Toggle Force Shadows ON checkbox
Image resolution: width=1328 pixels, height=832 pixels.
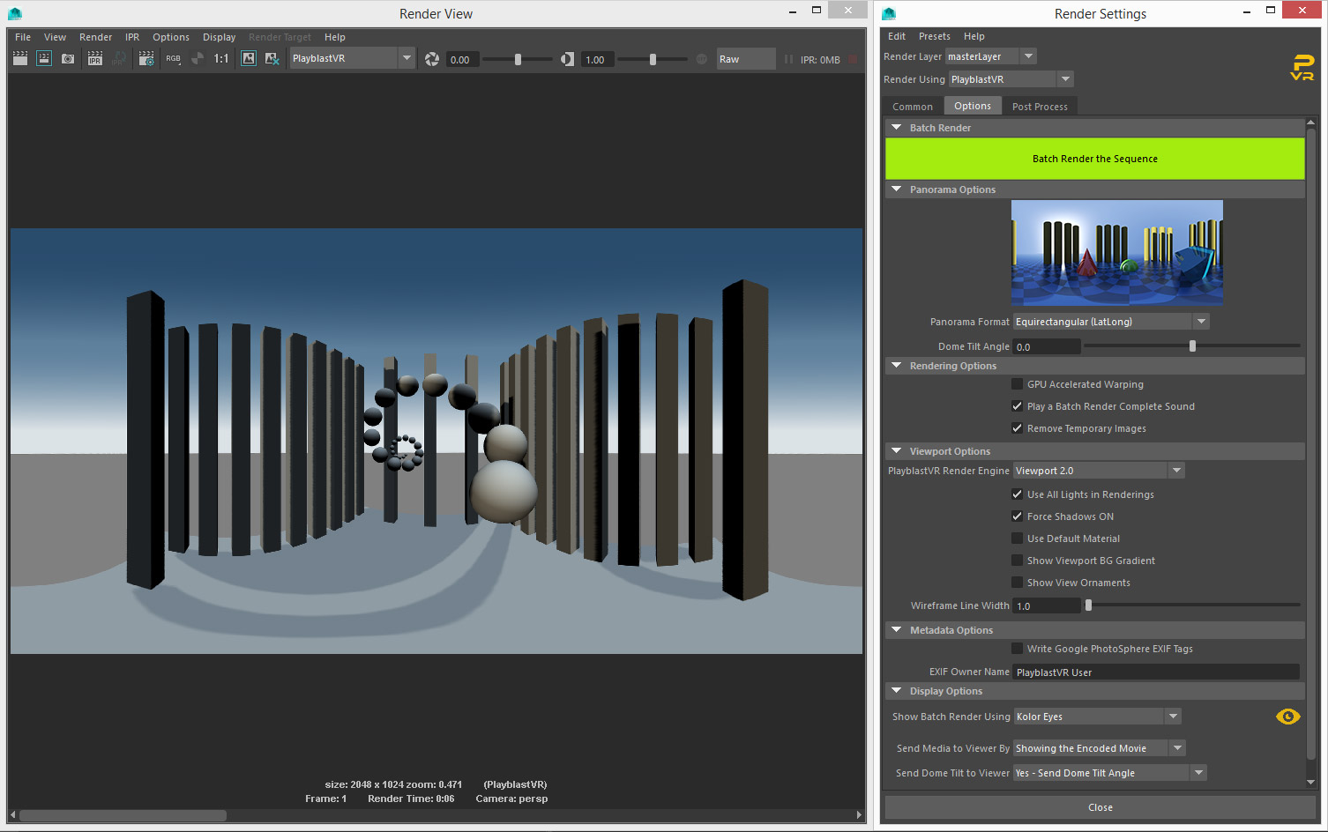(1018, 516)
